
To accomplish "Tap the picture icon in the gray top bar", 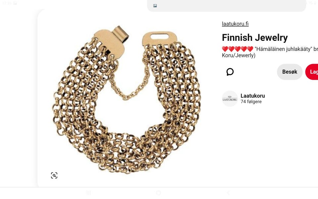I will coord(155,6).
